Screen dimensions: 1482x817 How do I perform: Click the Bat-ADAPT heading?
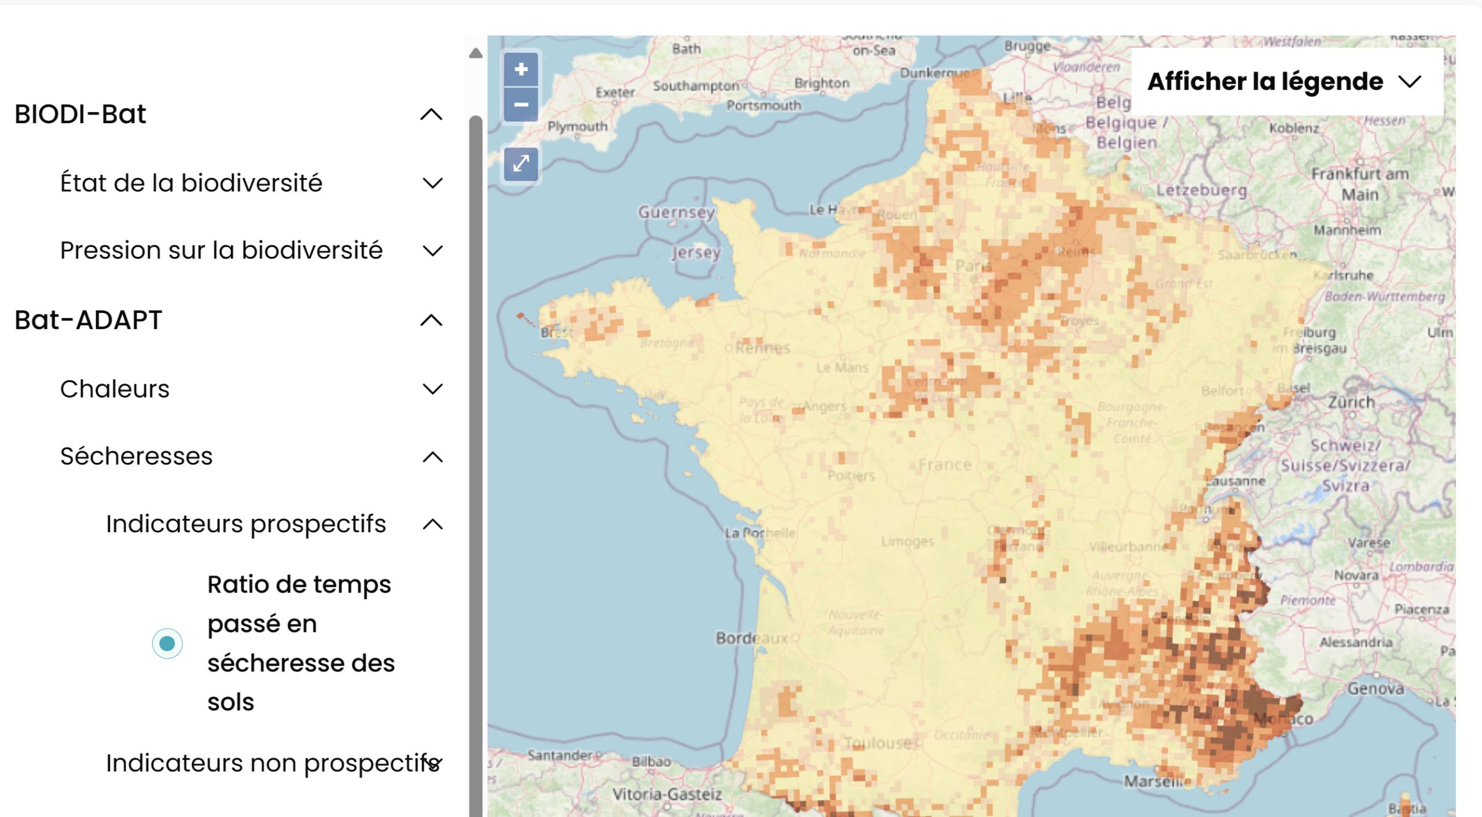pyautogui.click(x=89, y=320)
